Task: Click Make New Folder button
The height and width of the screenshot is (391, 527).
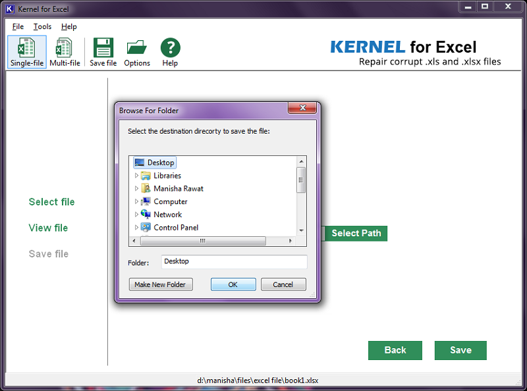Action: pos(161,284)
